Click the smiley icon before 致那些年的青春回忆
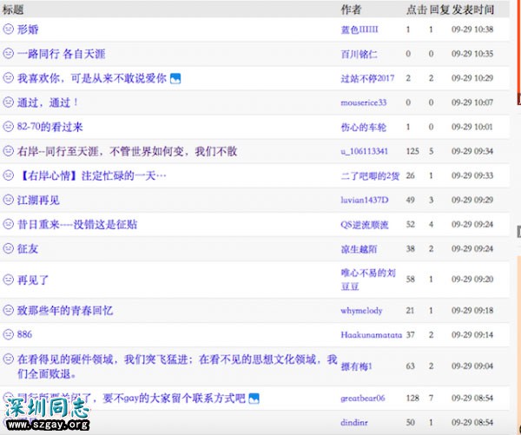Image resolution: width=521 pixels, height=435 pixels. 9,310
